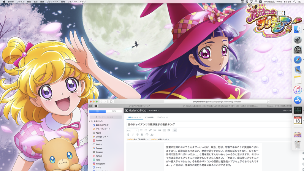The image size is (304, 171).
Task: Open the text color A dropdown
Action: pyautogui.click(x=152, y=135)
